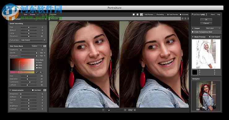Toggle Skin Tones Mask On button

click(x=45, y=46)
